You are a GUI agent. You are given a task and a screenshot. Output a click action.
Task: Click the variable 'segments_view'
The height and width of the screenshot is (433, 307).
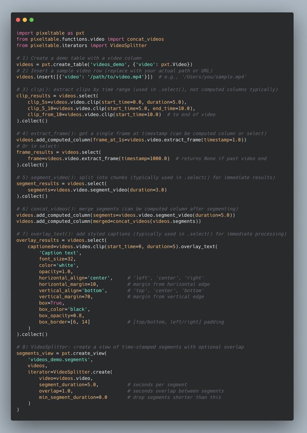click(x=35, y=353)
